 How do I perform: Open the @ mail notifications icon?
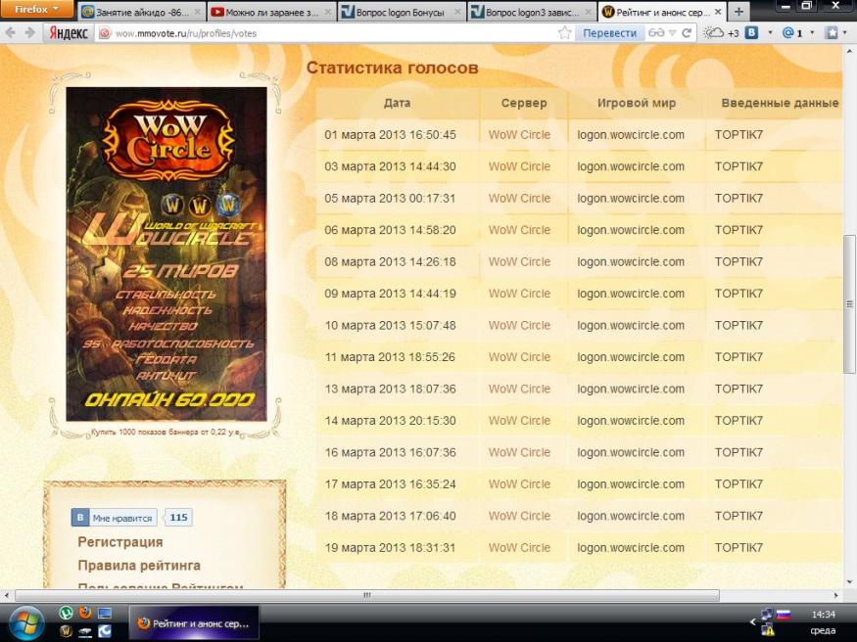[x=792, y=32]
